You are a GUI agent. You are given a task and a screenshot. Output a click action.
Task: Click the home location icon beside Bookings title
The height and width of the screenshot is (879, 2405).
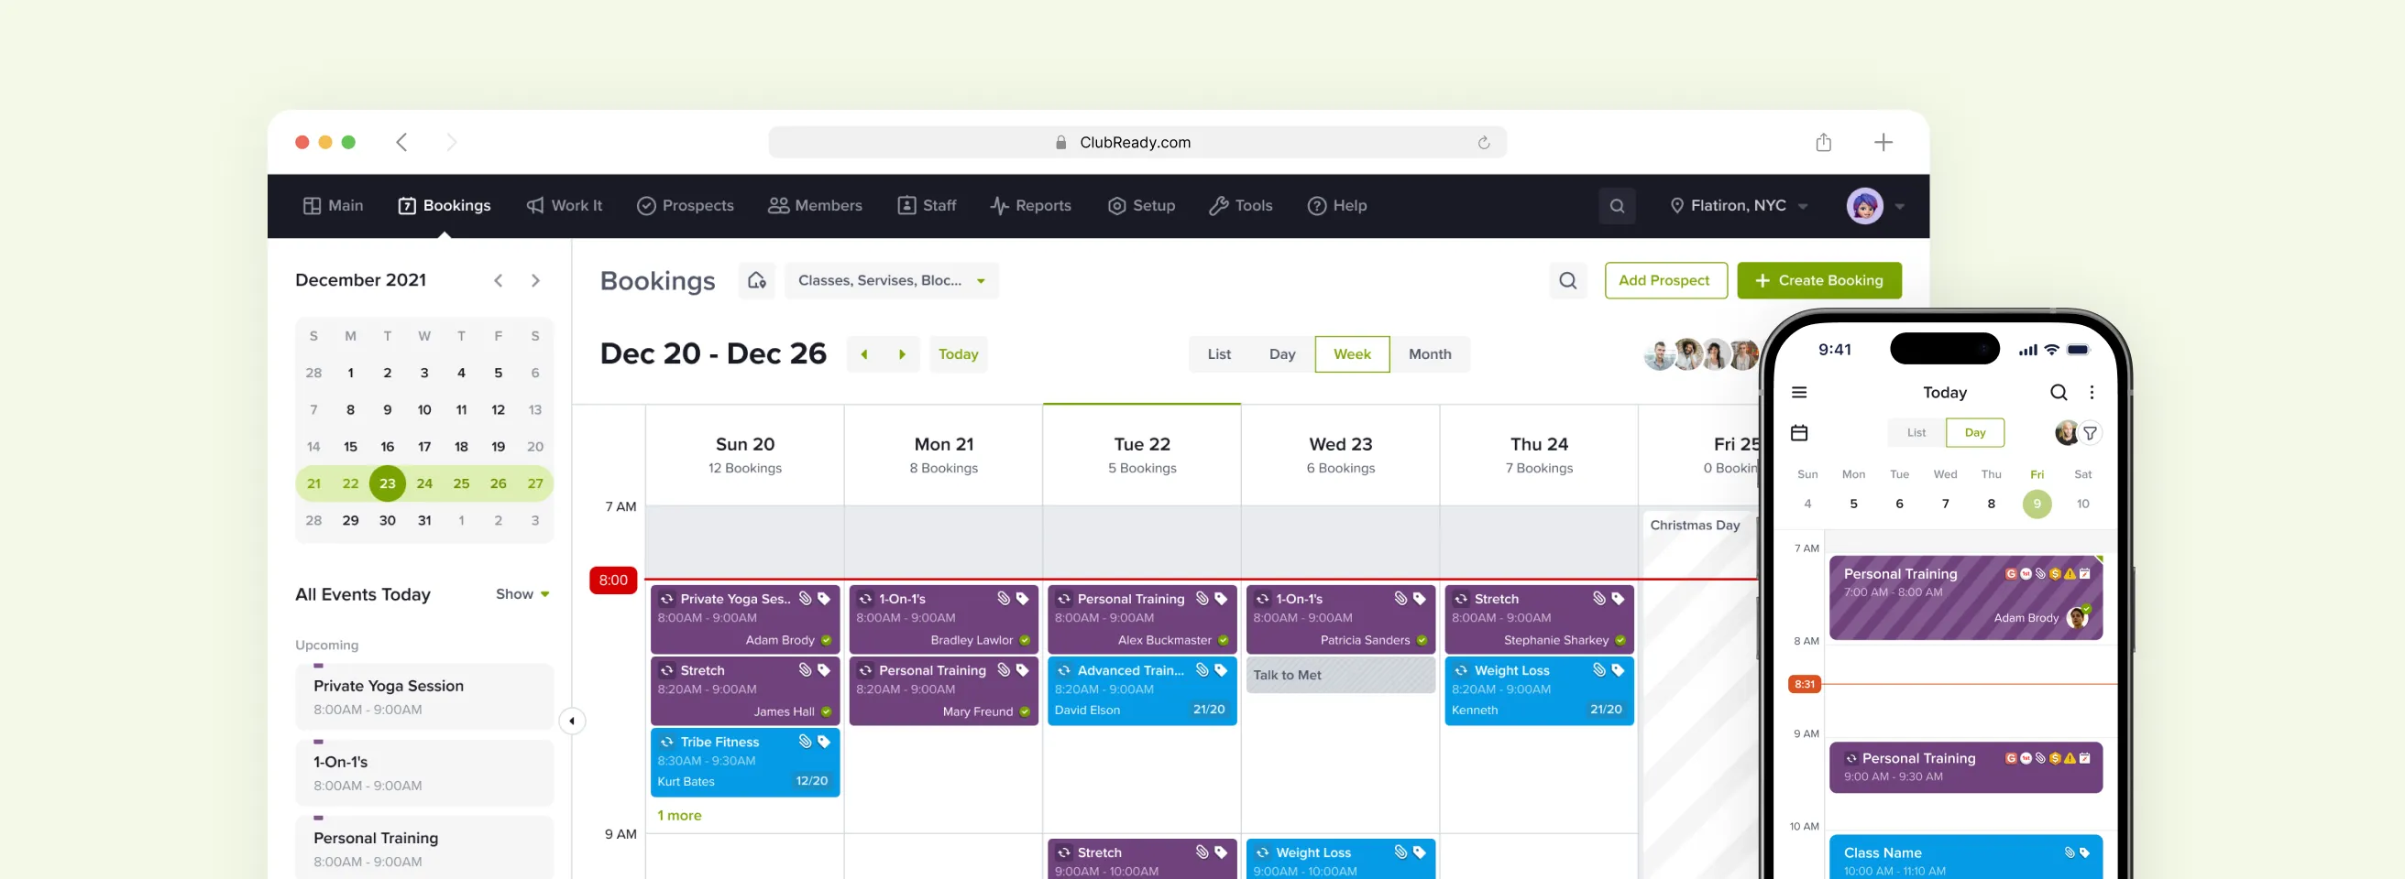click(x=756, y=280)
